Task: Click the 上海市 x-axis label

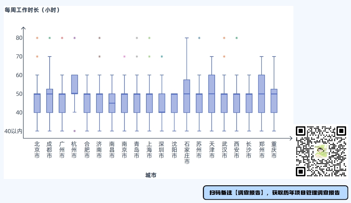Action: click(149, 150)
